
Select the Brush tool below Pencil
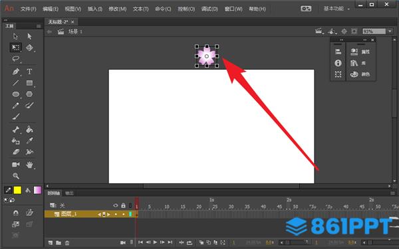point(16,117)
